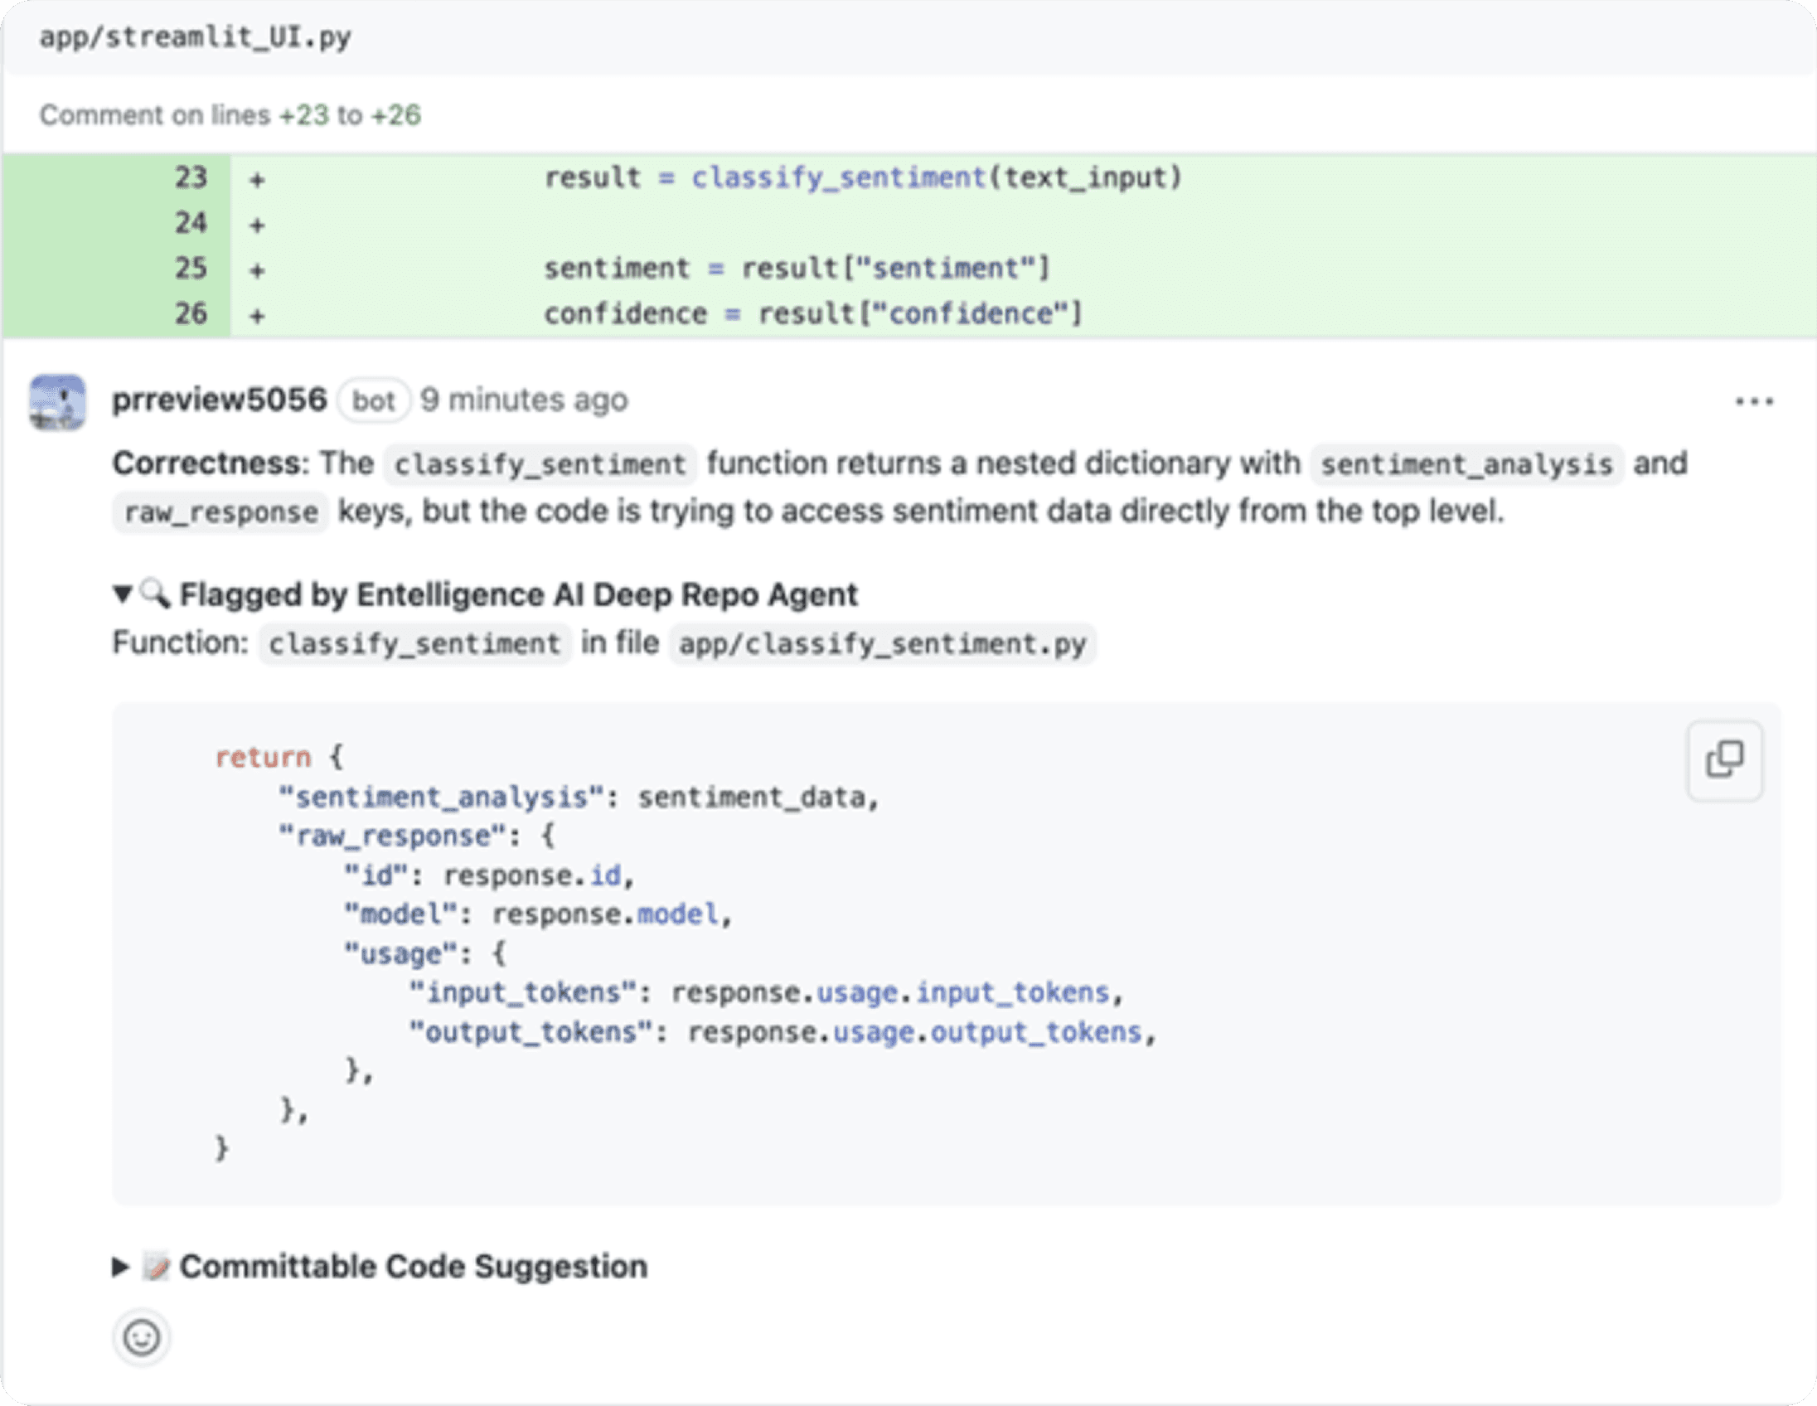Click magnifying glass icon beside Flagged heading

pyautogui.click(x=156, y=594)
